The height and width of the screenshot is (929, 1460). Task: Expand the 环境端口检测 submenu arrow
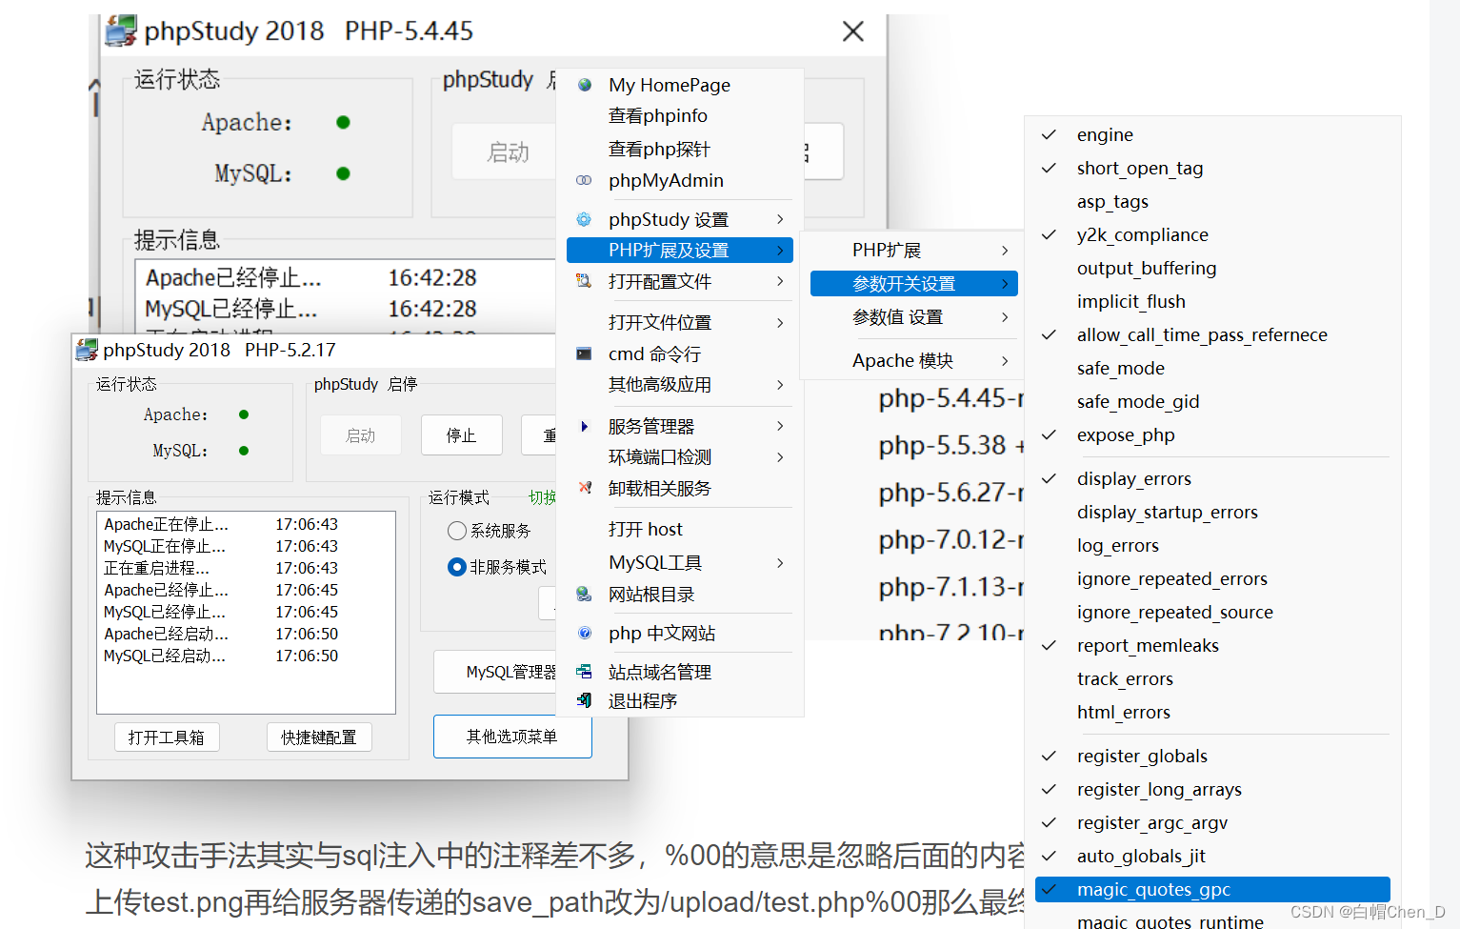[x=780, y=457]
